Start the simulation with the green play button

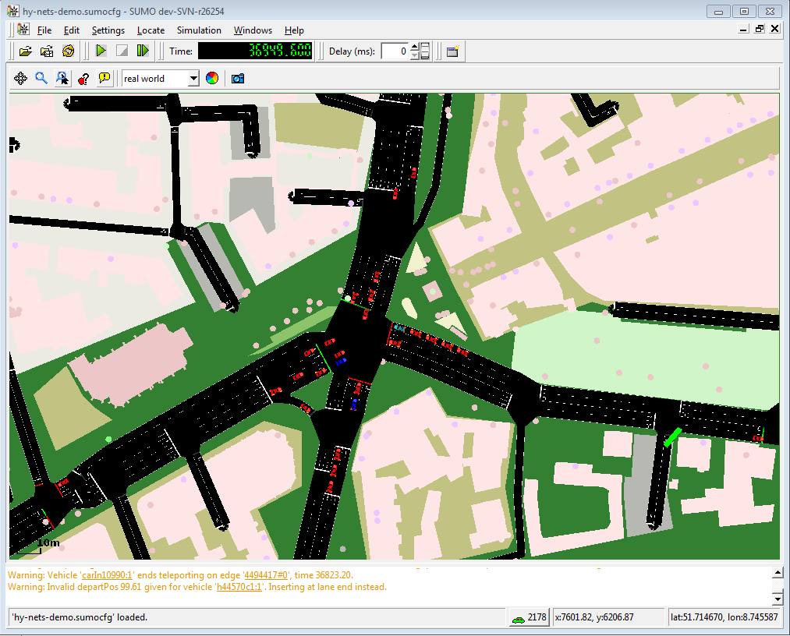tap(101, 51)
